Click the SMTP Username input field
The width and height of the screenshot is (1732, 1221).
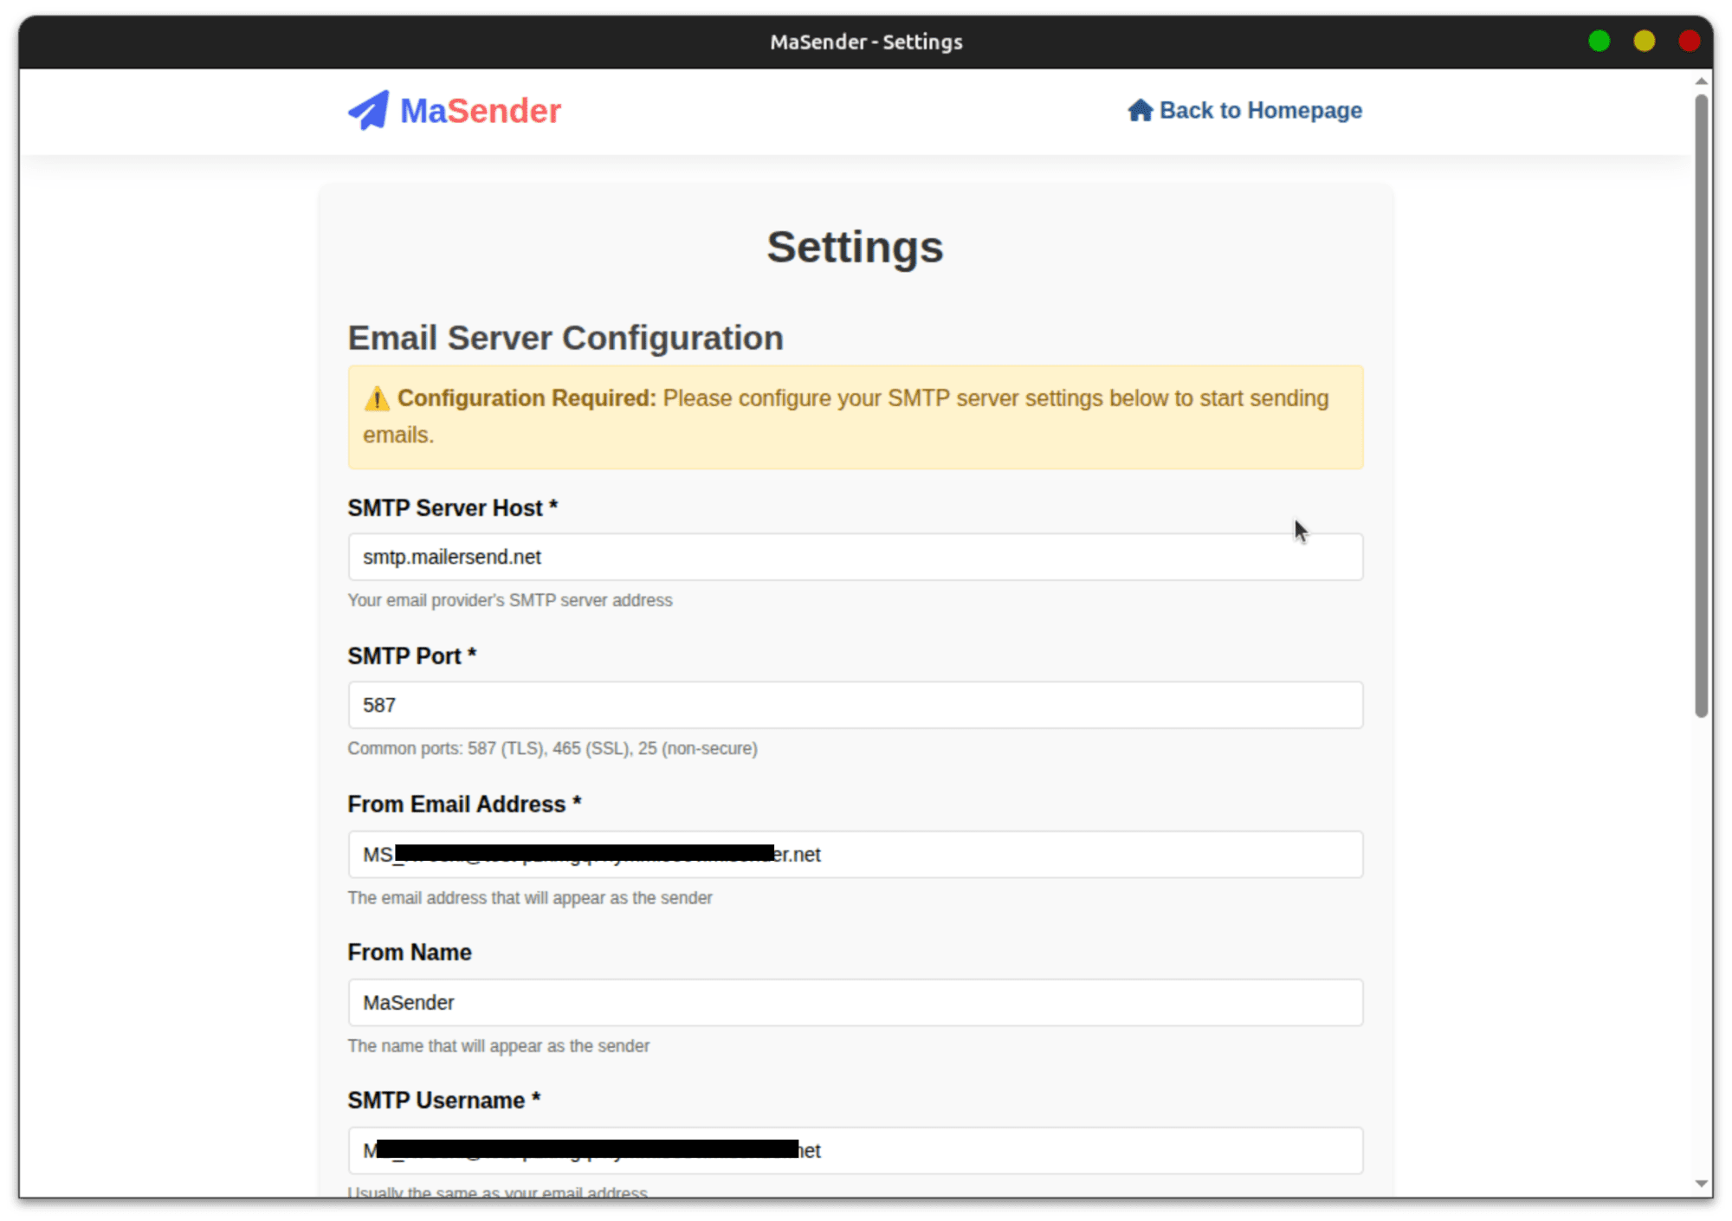pyautogui.click(x=856, y=1151)
